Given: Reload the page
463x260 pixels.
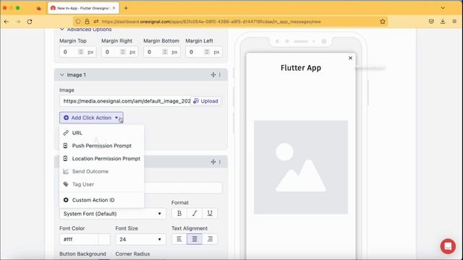Looking at the screenshot, I should pyautogui.click(x=30, y=22).
